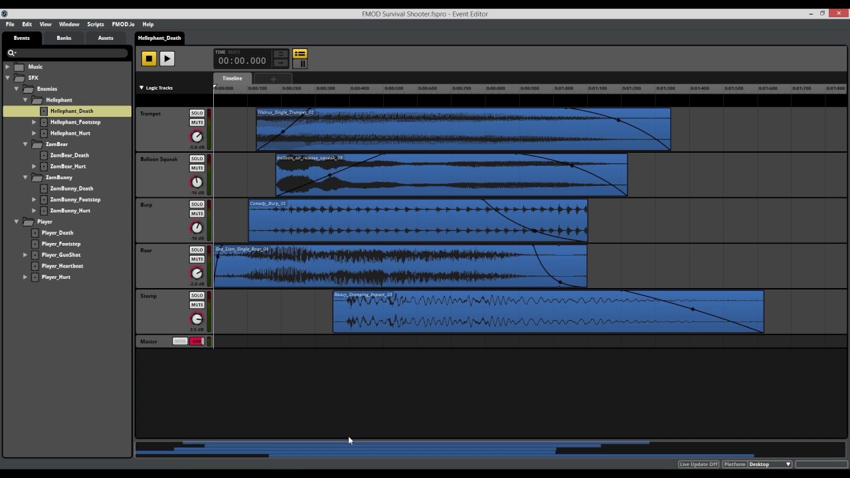Viewport: 850px width, 478px height.
Task: Click the Player folder icon
Action: (x=28, y=222)
